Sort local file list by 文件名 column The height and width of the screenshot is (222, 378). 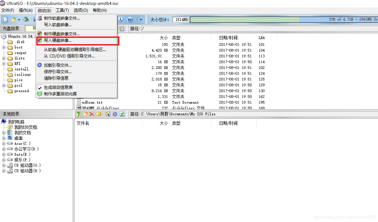point(108,123)
